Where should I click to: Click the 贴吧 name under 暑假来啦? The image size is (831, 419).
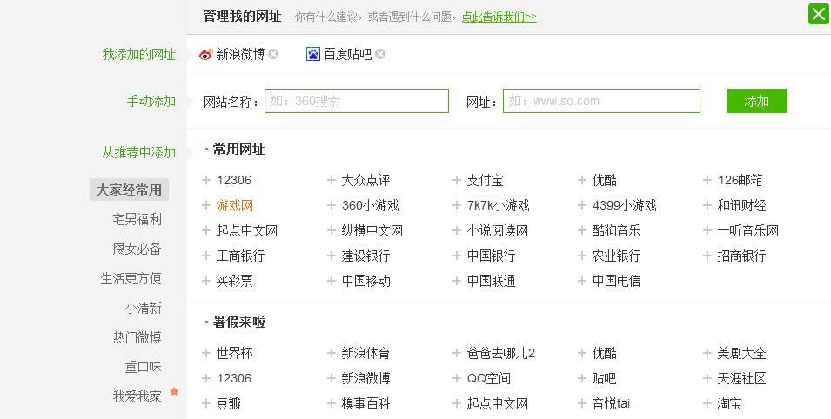604,378
